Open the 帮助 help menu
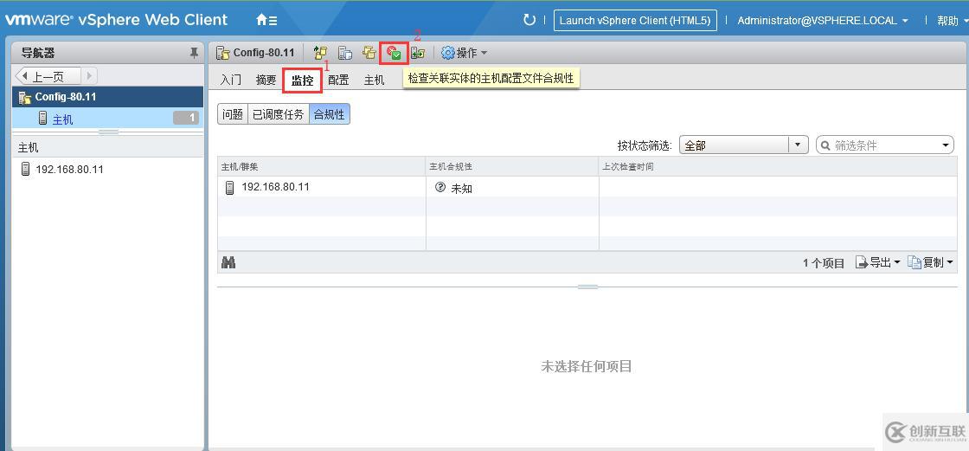 pos(952,21)
